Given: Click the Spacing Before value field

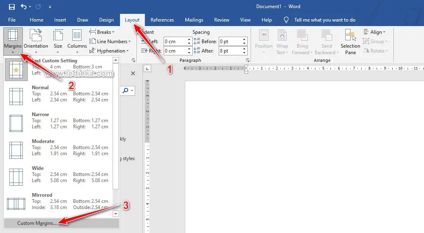Looking at the screenshot, I should [x=230, y=41].
